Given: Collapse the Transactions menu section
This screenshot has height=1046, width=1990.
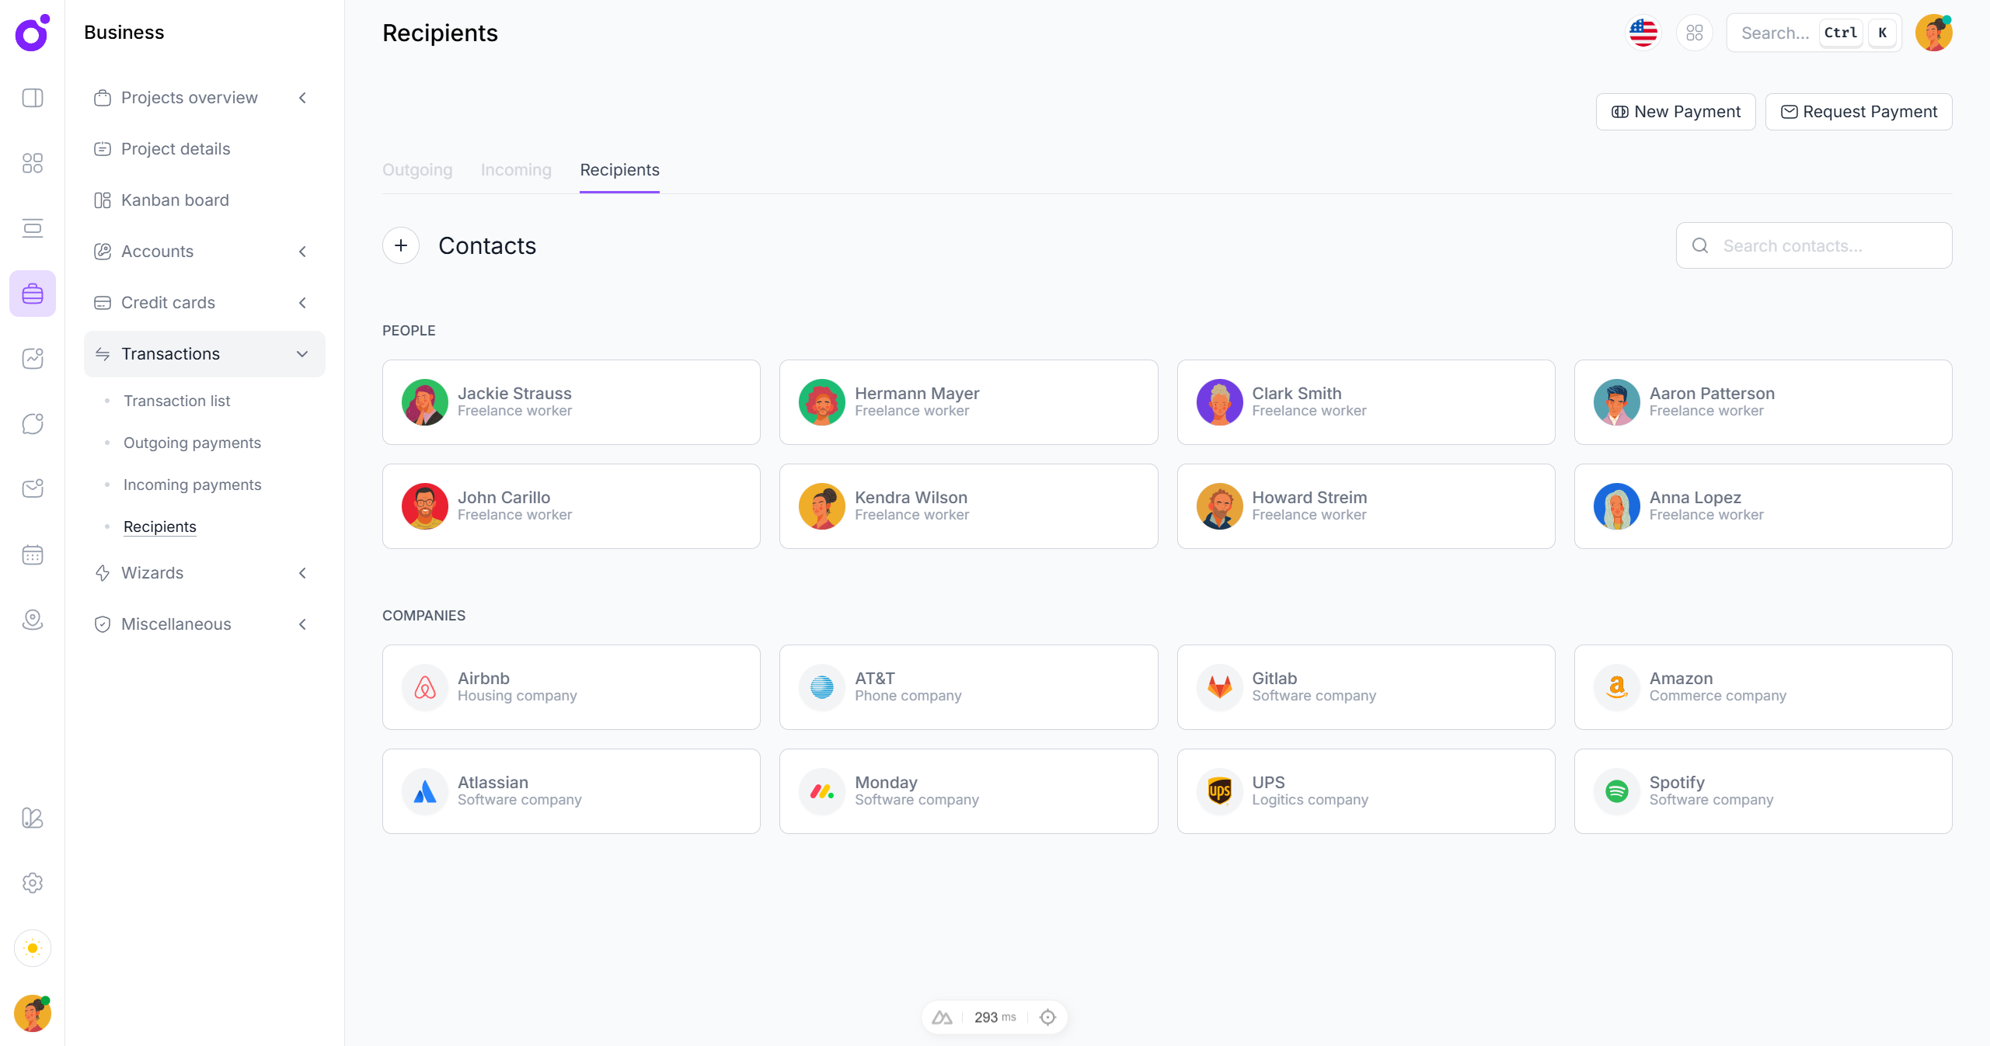Looking at the screenshot, I should click(204, 354).
